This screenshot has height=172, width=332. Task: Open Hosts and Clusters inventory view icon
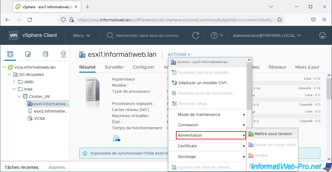click(x=10, y=54)
